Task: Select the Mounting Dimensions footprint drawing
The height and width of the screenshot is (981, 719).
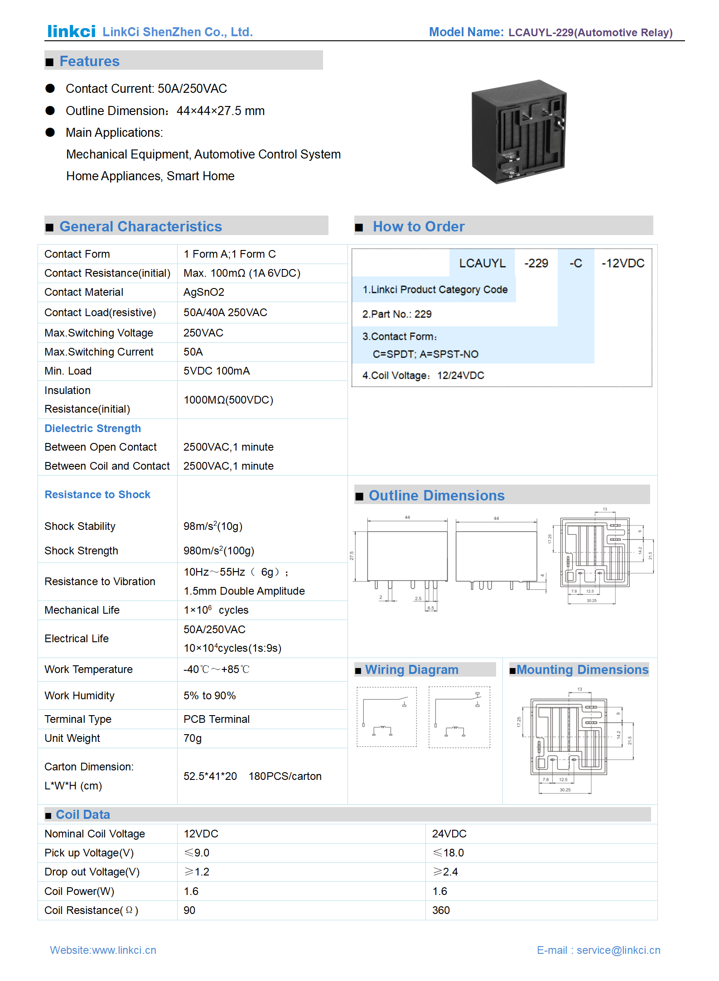Action: point(574,740)
